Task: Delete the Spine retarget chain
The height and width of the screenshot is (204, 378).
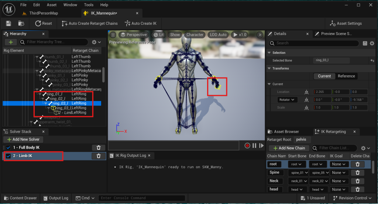Action: click(358, 173)
